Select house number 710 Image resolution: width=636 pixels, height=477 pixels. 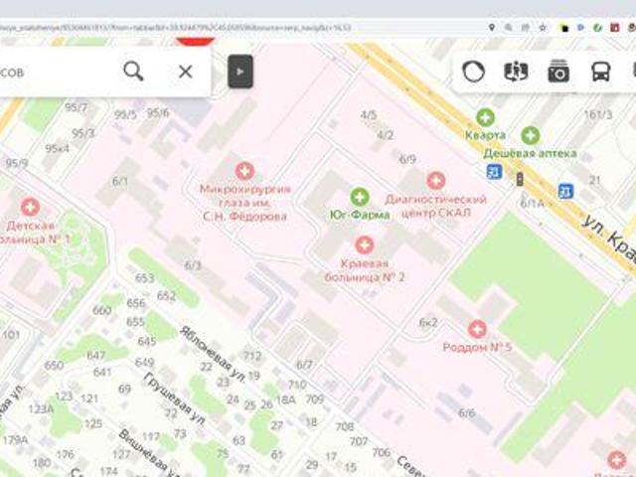[297, 384]
